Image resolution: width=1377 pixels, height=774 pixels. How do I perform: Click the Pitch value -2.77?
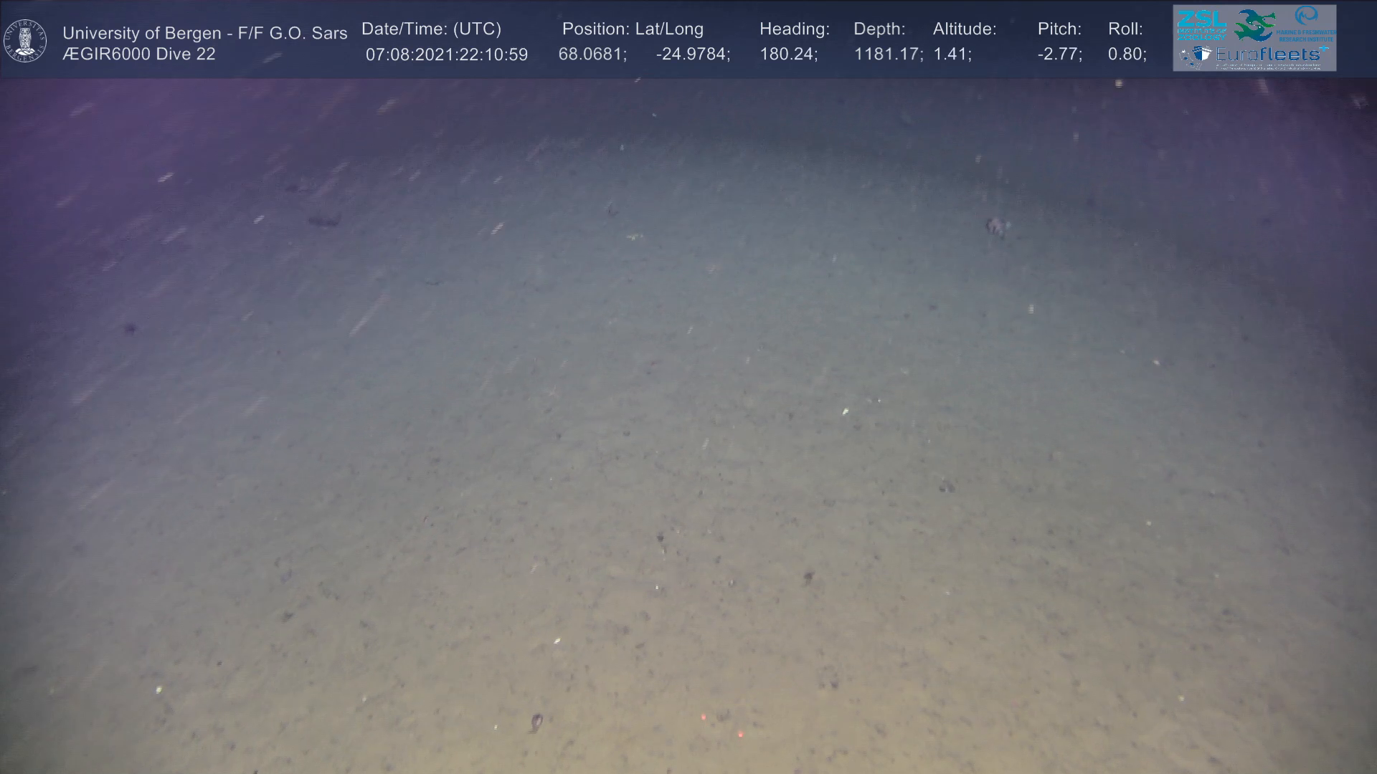point(1059,54)
